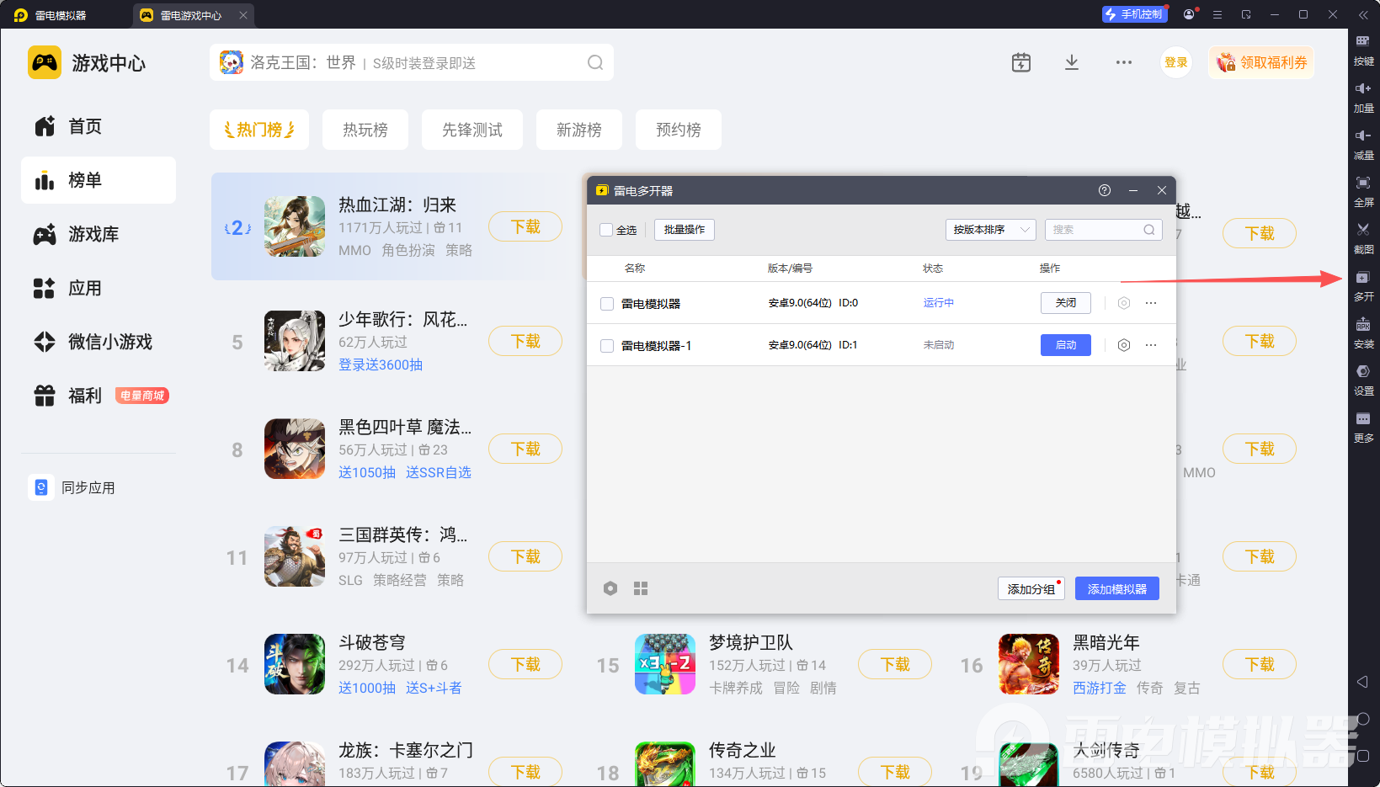Select the 热门榜 tab

click(259, 130)
